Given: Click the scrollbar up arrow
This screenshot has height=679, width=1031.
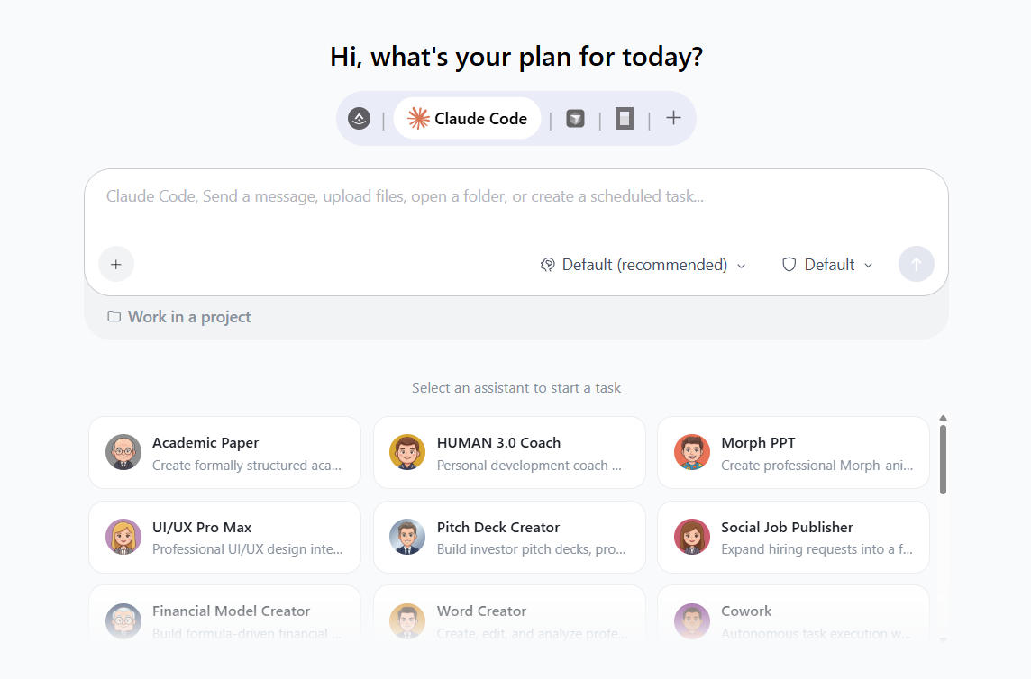Looking at the screenshot, I should click(943, 418).
